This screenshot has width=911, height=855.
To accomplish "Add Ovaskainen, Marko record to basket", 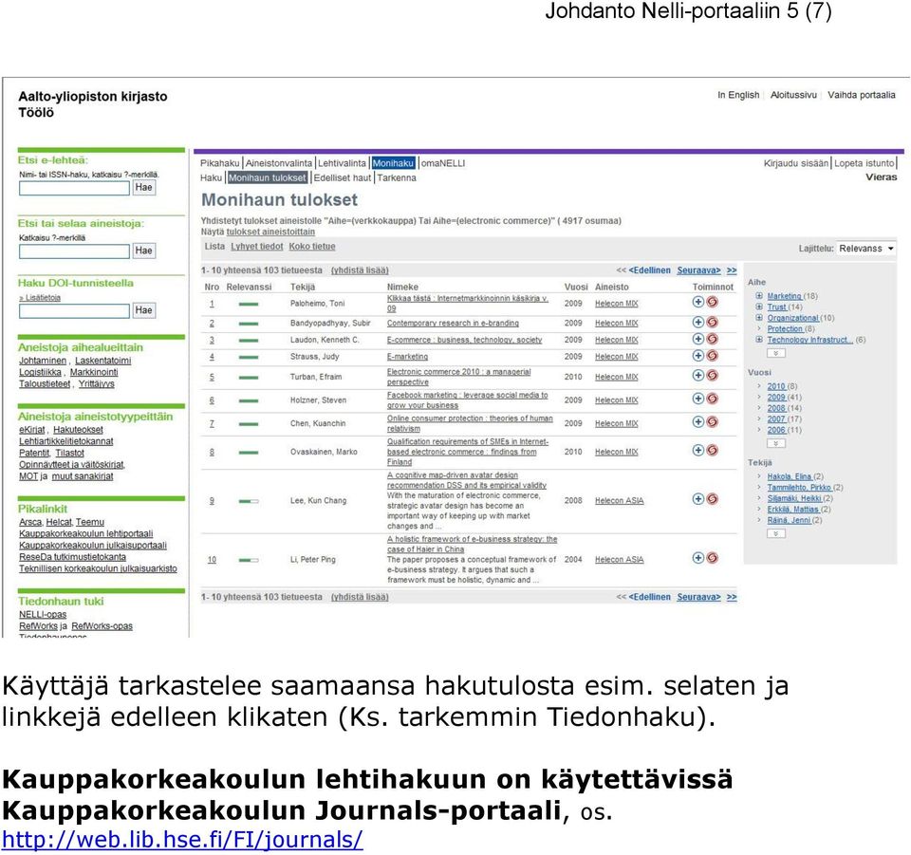I will tap(697, 451).
